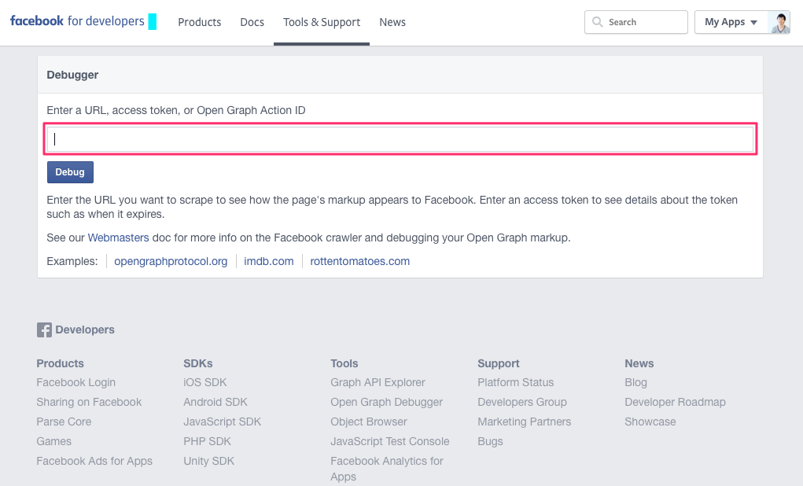The height and width of the screenshot is (486, 803).
Task: Open the iOS SDK link
Action: 204,382
